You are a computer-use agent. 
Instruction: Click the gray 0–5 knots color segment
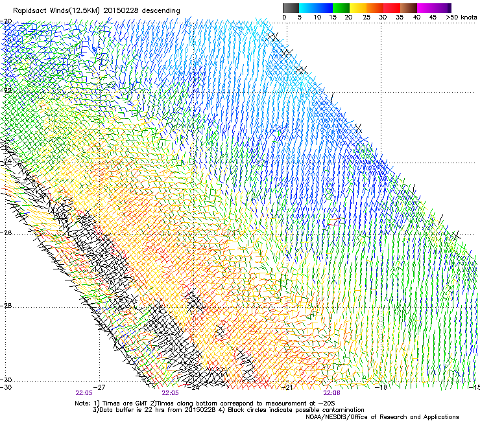[291, 8]
